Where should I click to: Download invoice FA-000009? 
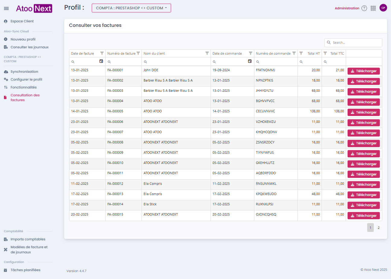pyautogui.click(x=364, y=154)
